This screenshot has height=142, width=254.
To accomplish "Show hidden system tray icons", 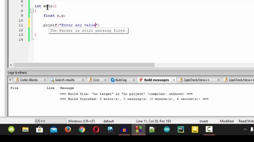I will click(245, 129).
